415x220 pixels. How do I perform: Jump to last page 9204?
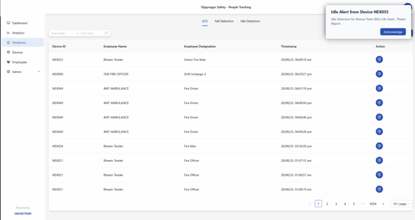373,204
